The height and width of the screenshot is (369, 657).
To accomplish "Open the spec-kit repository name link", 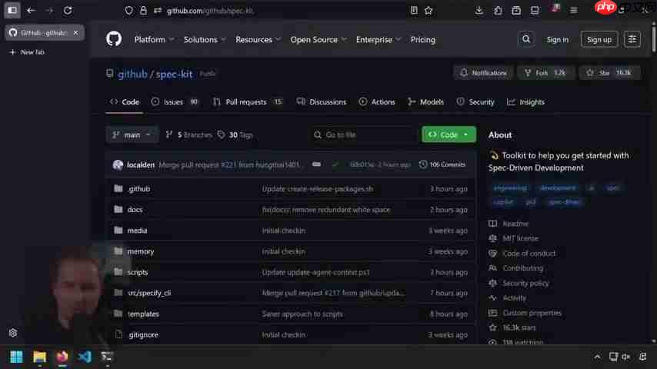I will tap(174, 74).
